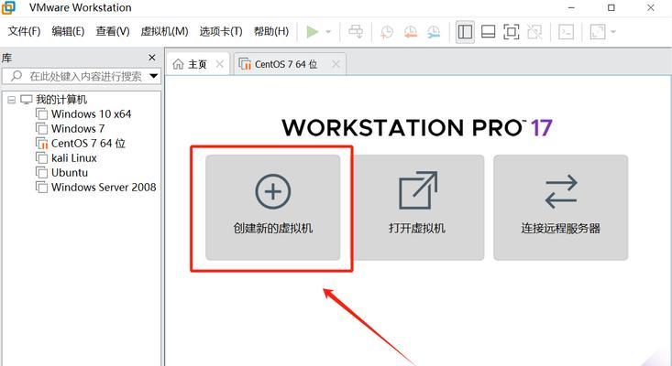This screenshot has width=672, height=366.
Task: Click the stretch guest display icon
Action: click(x=598, y=32)
